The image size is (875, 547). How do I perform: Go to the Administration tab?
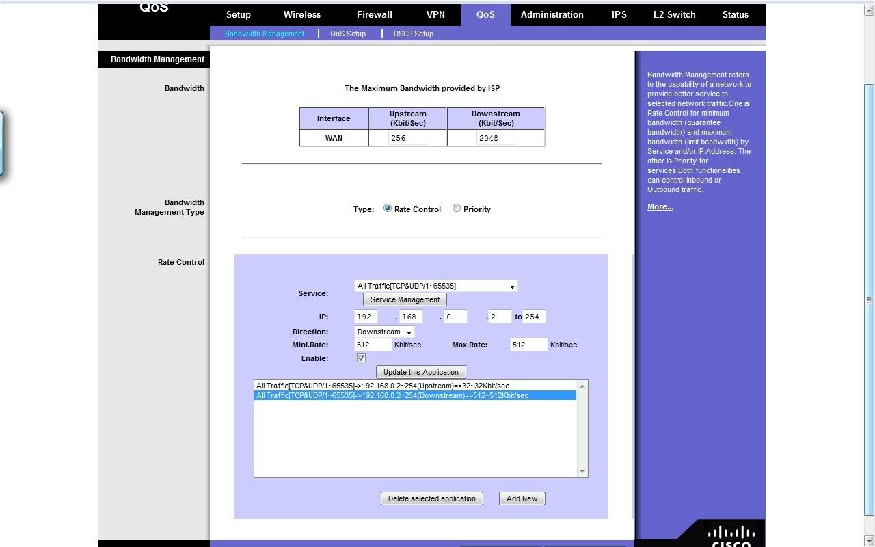coord(552,14)
